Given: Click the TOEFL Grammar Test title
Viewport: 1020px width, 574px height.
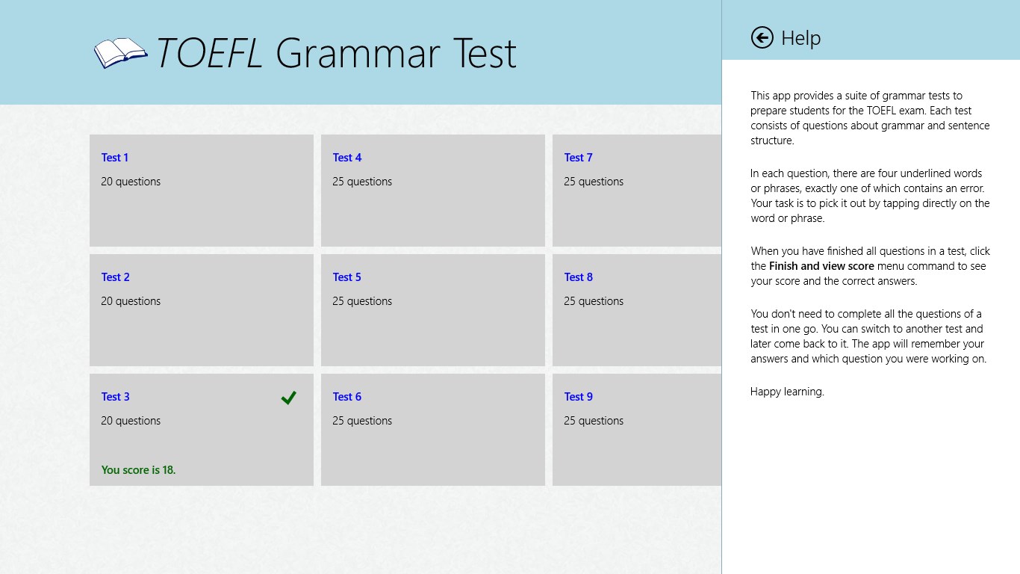Looking at the screenshot, I should point(336,54).
